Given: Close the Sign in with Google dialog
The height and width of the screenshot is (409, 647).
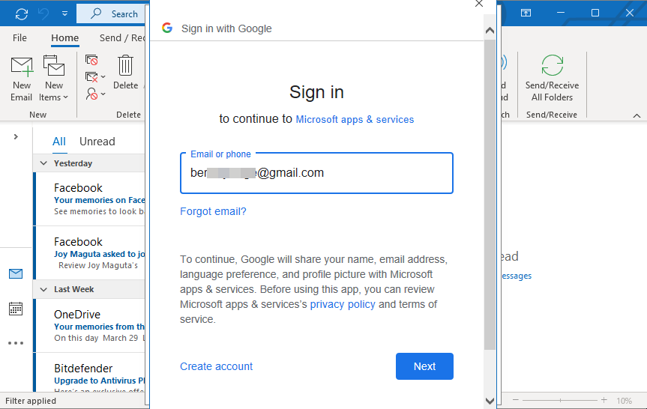Looking at the screenshot, I should tap(478, 4).
